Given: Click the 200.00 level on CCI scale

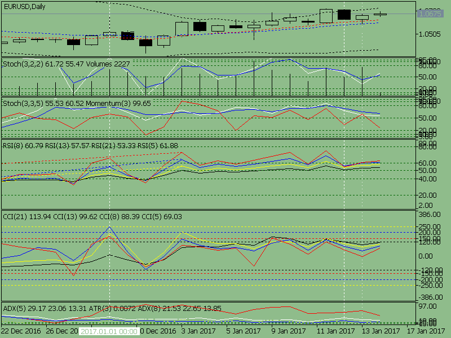Looking at the screenshot, I should click(x=430, y=233).
